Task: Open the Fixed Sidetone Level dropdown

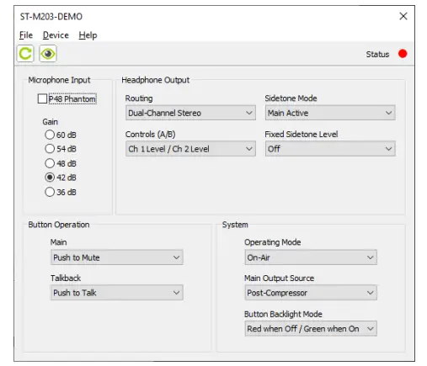Action: click(x=330, y=149)
